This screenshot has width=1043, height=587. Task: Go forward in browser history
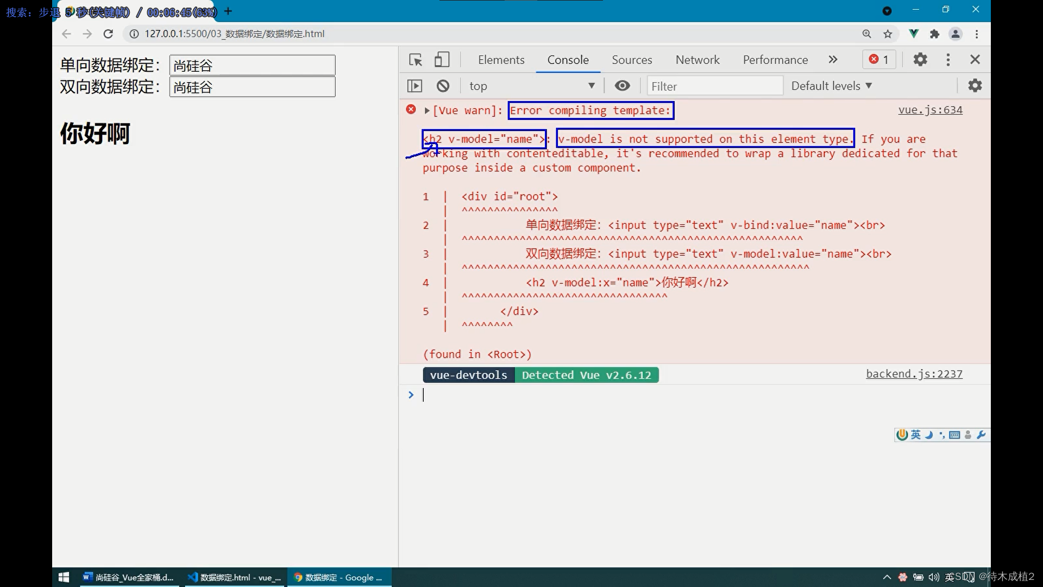tap(87, 34)
